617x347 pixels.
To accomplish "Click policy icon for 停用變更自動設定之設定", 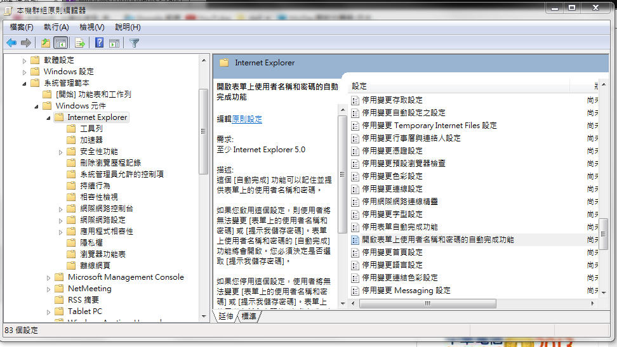I will click(x=355, y=114).
